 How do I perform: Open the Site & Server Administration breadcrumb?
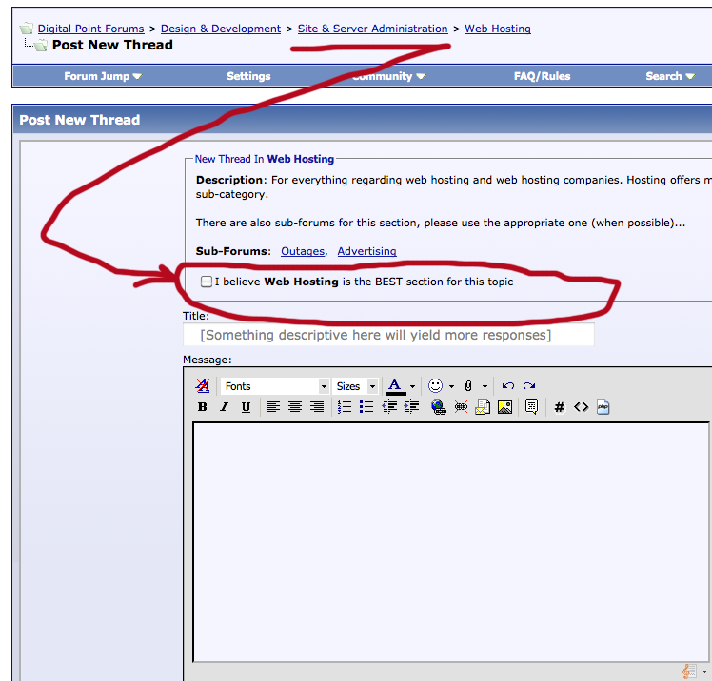coord(373,29)
